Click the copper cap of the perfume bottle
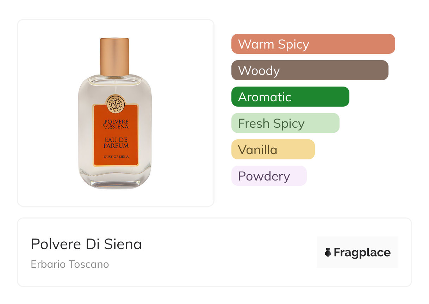Image resolution: width=429 pixels, height=304 pixels. (x=114, y=56)
